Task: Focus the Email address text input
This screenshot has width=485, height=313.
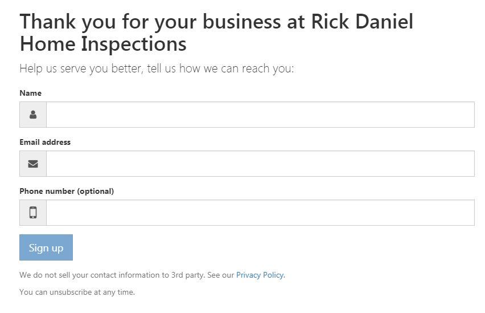Action: (260, 164)
